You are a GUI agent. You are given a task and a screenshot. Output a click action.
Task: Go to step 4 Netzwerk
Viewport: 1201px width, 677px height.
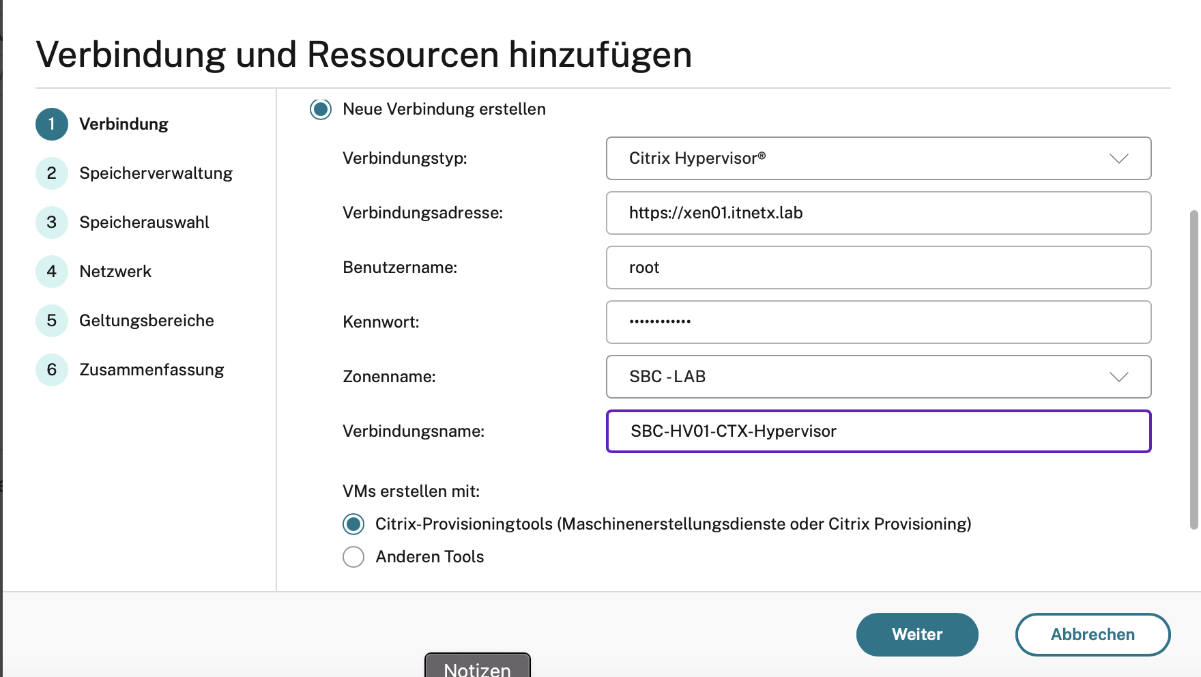click(x=93, y=272)
